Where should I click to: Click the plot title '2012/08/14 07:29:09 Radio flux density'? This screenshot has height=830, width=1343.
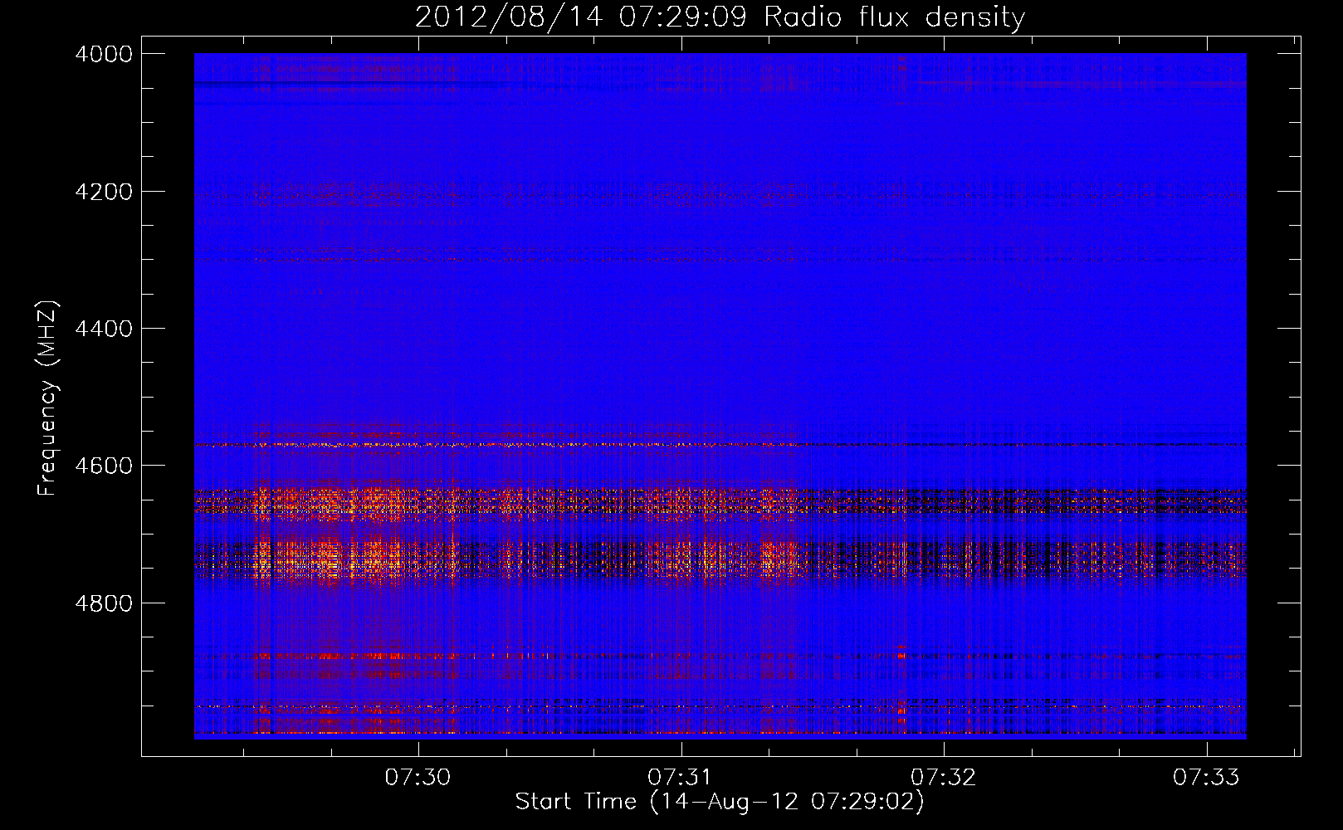tap(720, 17)
